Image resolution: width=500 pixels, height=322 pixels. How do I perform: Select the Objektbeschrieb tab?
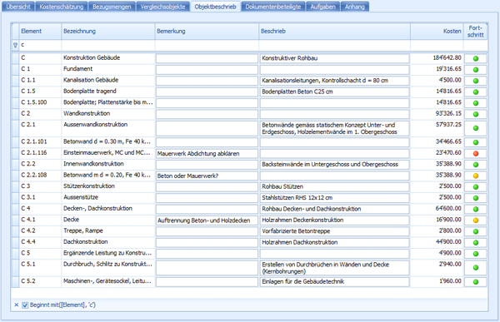click(215, 7)
